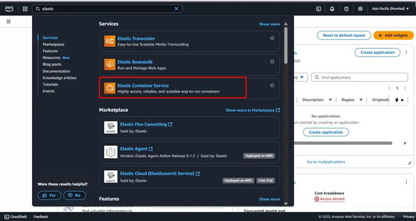Click Show more next to Features heading
This screenshot has height=221, width=416.
(x=269, y=199)
